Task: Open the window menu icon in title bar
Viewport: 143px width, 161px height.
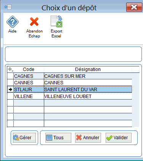Action: click(x=8, y=7)
